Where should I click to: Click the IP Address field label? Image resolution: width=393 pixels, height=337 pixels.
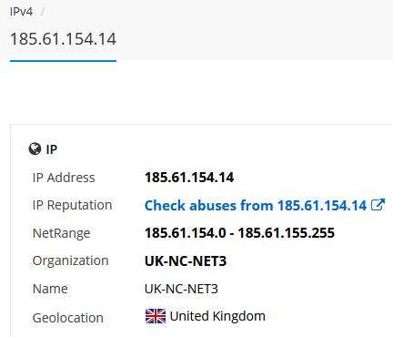64,178
